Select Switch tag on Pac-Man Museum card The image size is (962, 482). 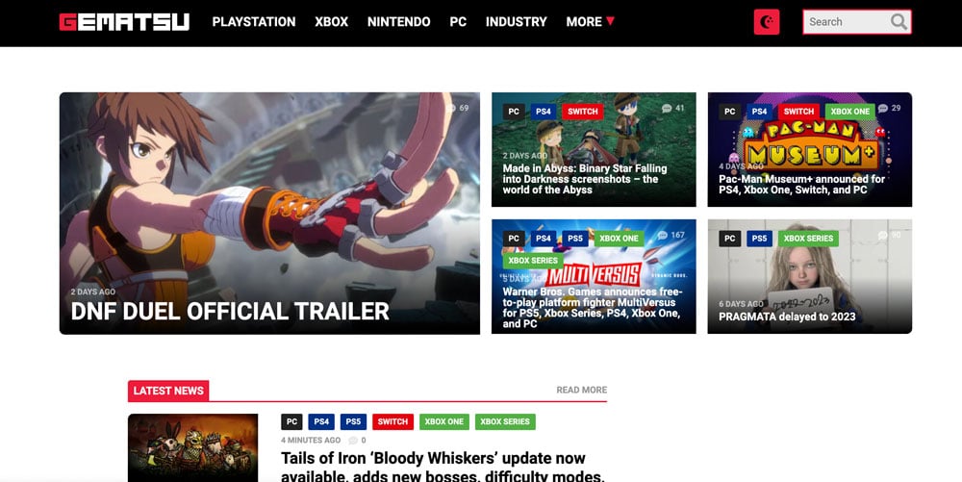[x=798, y=112]
